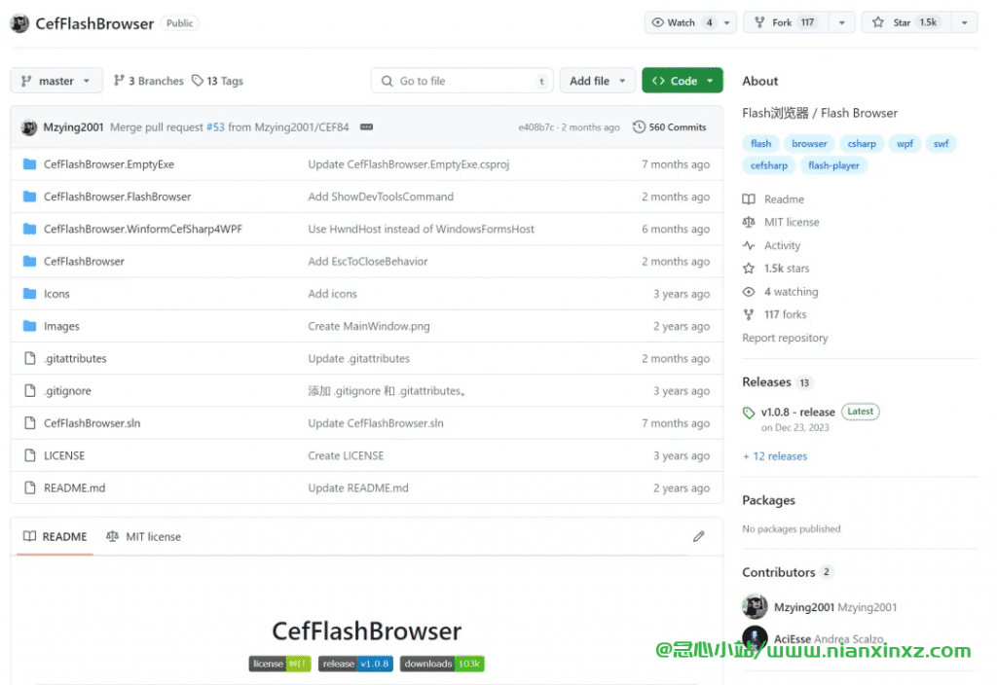Expand the Watch notifications dropdown arrow
This screenshot has width=997, height=685.
[x=726, y=23]
